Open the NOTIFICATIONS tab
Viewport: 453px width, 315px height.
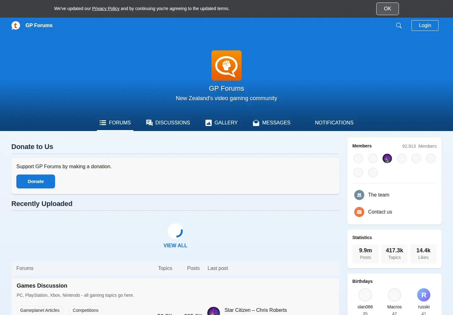click(334, 123)
